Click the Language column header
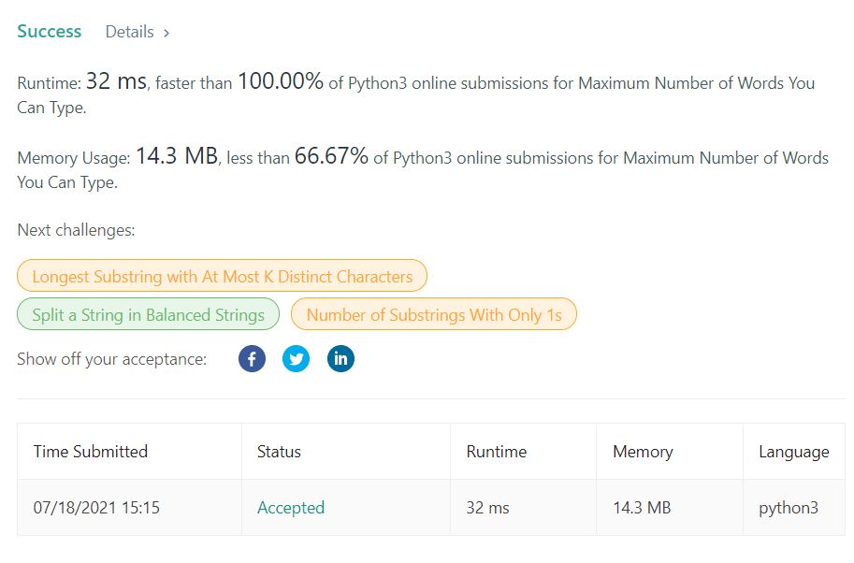854x563 pixels. coord(793,452)
